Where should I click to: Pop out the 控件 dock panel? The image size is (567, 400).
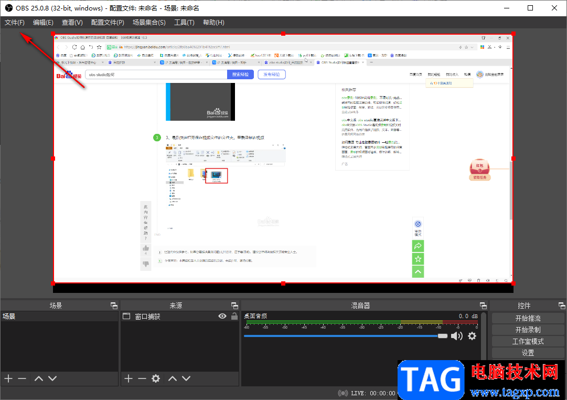click(x=562, y=306)
